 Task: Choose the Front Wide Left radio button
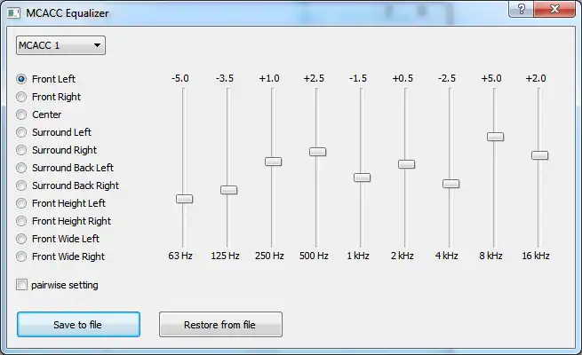click(x=21, y=239)
